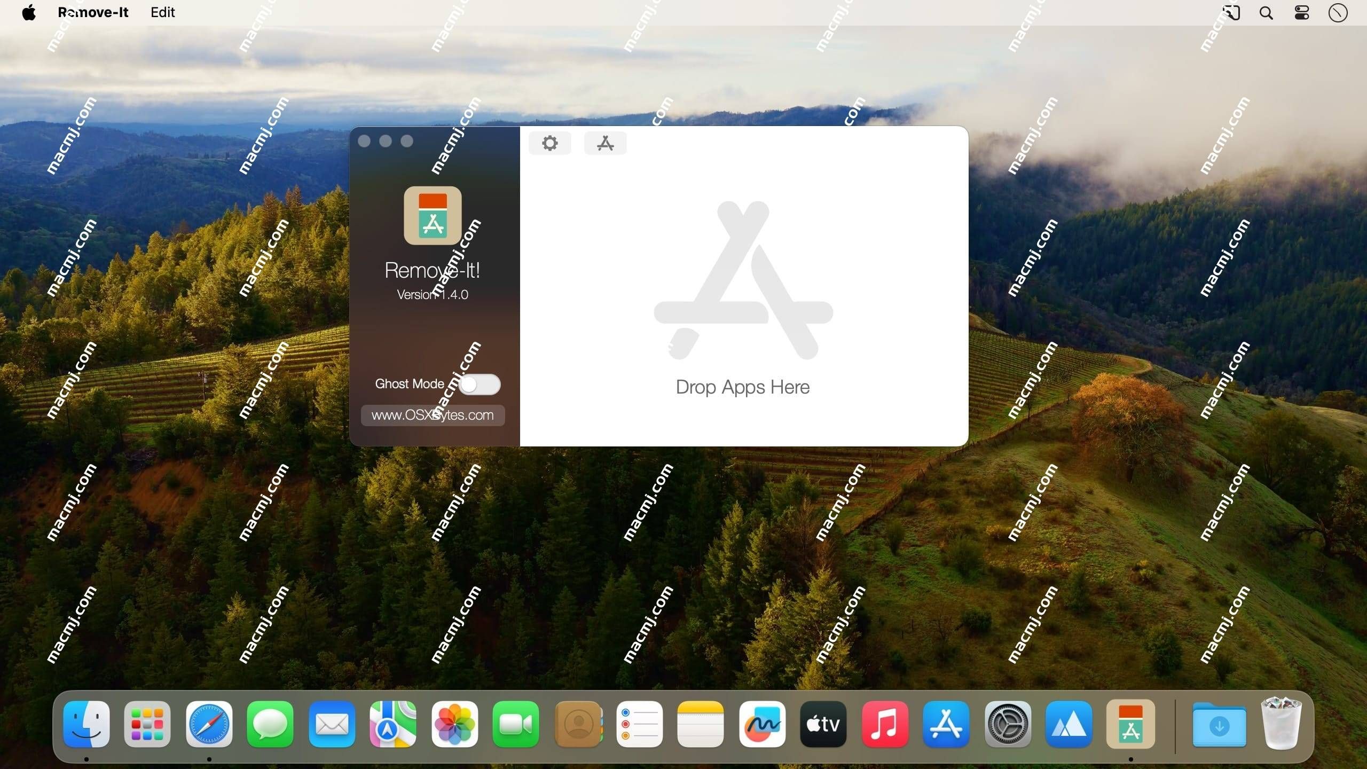Open the Remove-It menu in menu bar

[x=93, y=12]
